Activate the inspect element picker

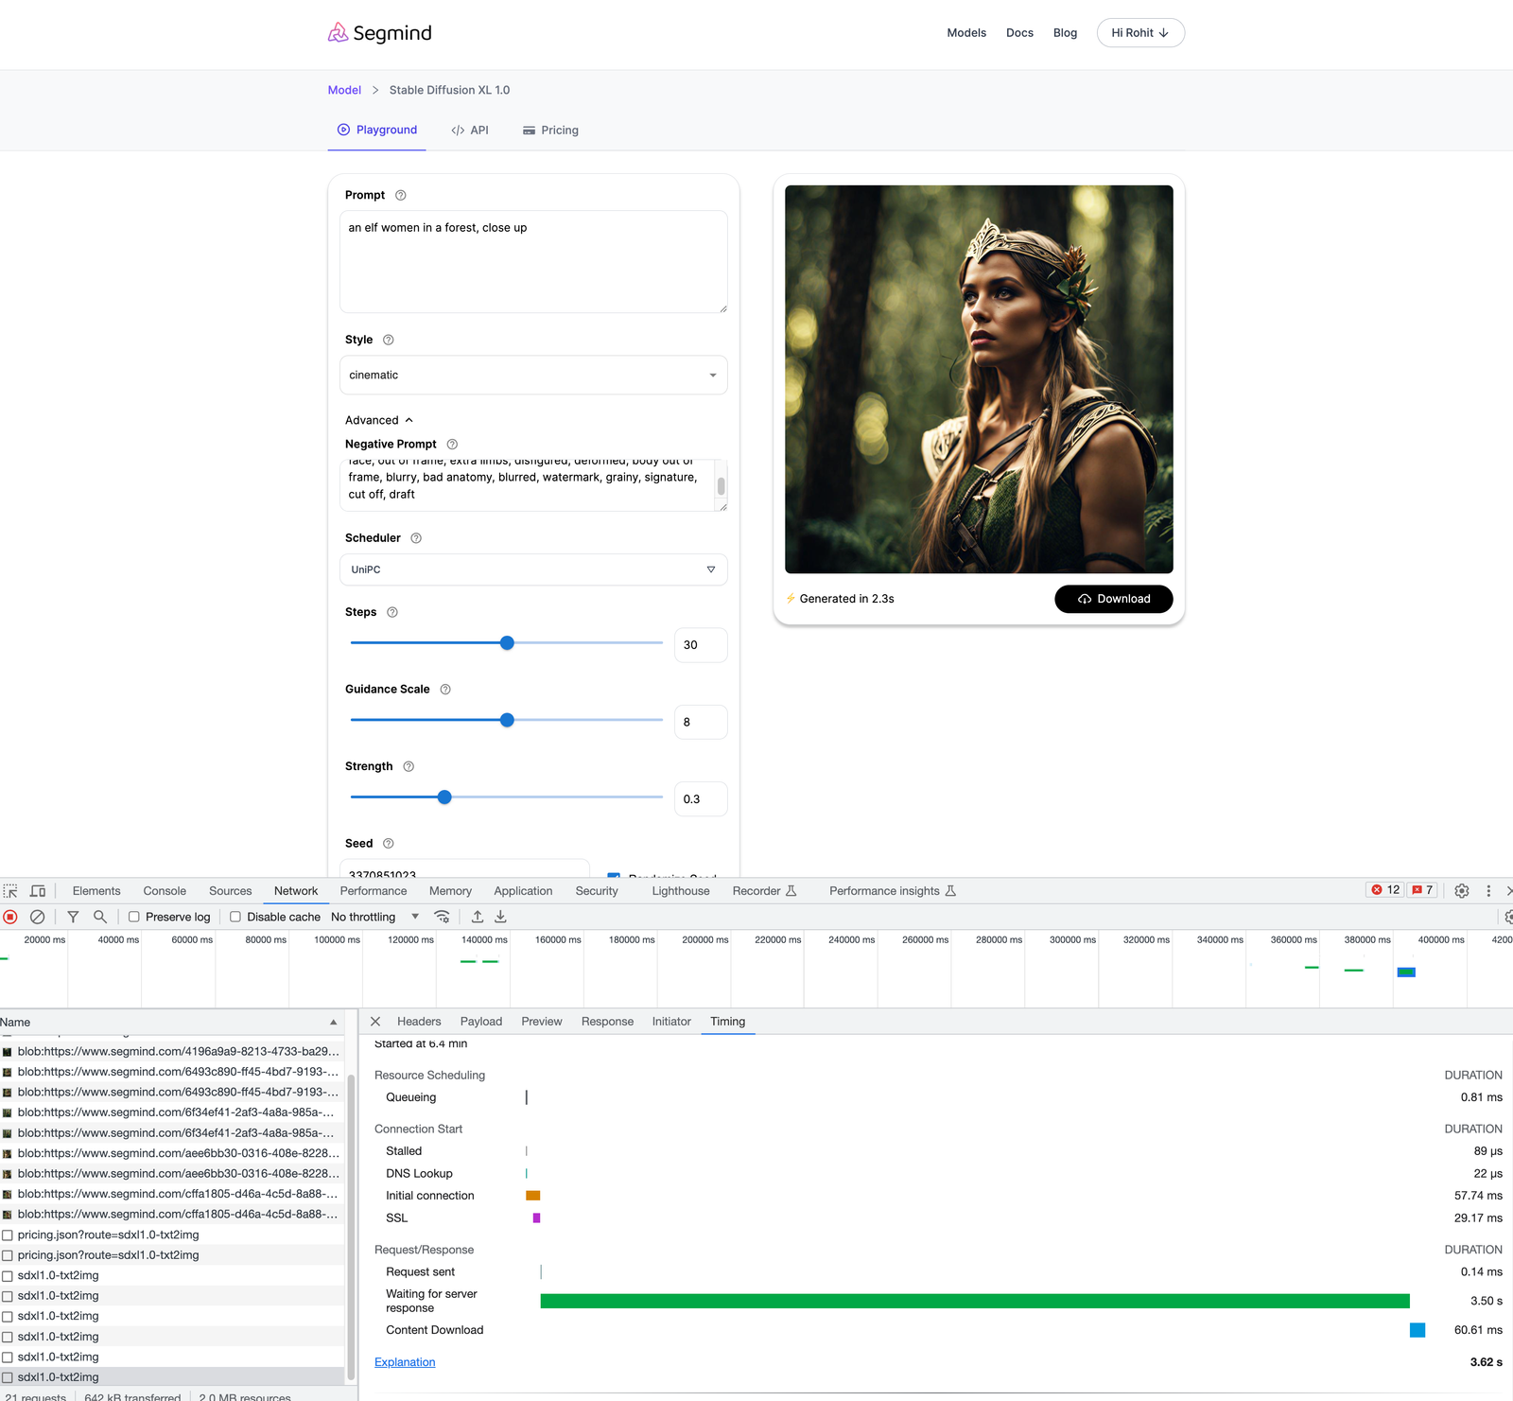pos(10,891)
